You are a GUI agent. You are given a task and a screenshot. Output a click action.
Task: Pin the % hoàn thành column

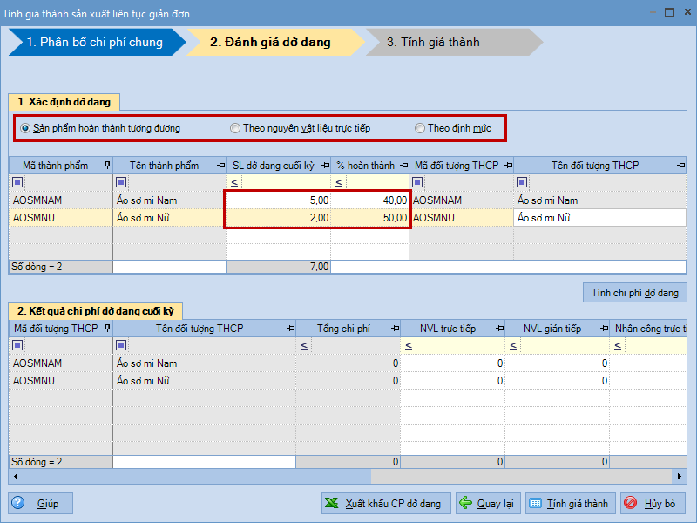click(x=403, y=166)
